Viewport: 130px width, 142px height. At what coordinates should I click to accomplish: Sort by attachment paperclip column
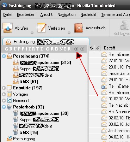click(x=98, y=48)
